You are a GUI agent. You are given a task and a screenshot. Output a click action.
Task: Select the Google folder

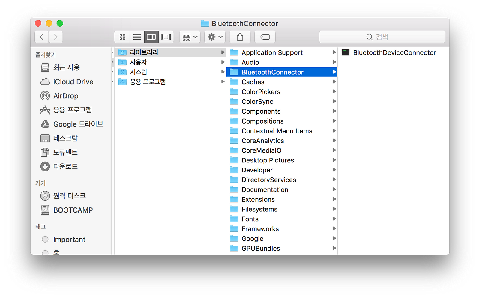(x=282, y=238)
